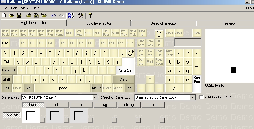Open the hammer tools icon

81,15
